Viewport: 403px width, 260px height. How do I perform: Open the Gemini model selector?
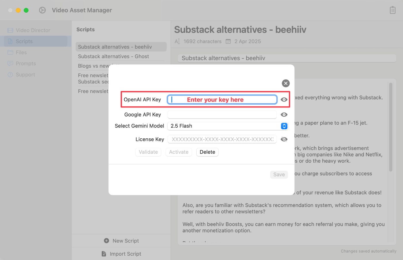coord(284,126)
